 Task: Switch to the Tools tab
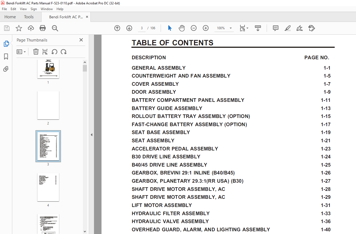(29, 17)
